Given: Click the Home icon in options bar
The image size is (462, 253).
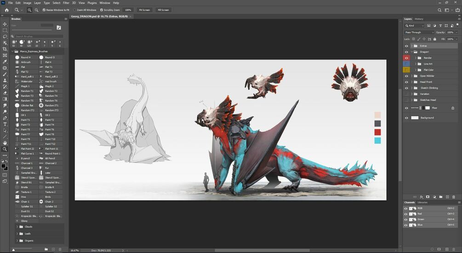Looking at the screenshot, I should pos(6,10).
